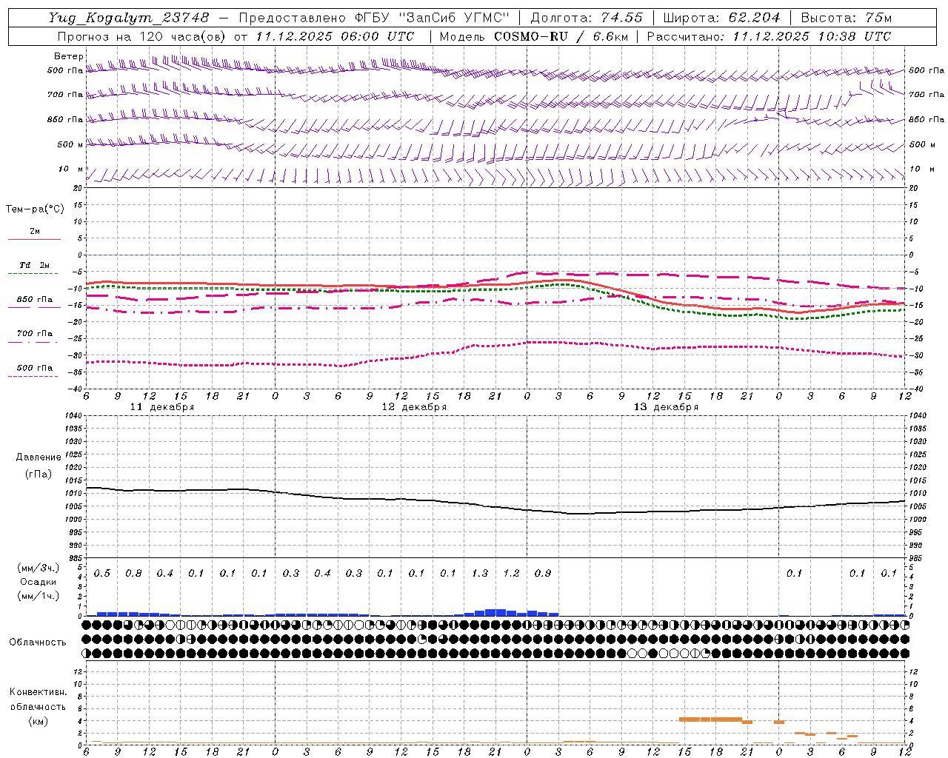Click the Прогноз на 120 часа(ов) text

tap(141, 36)
